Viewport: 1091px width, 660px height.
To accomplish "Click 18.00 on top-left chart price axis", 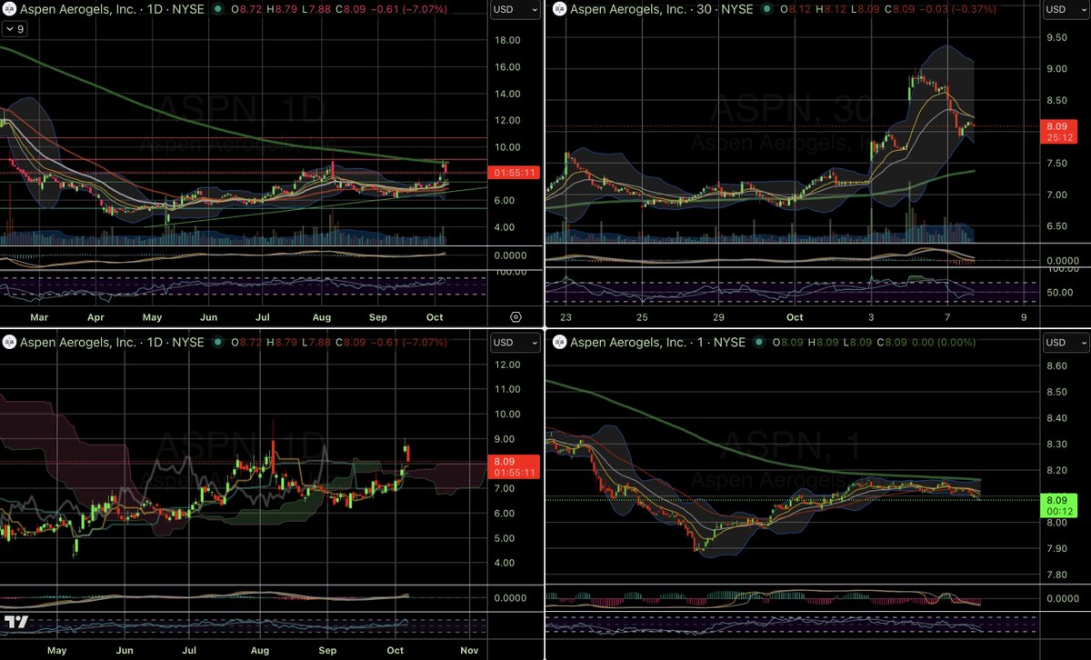I will coord(507,41).
